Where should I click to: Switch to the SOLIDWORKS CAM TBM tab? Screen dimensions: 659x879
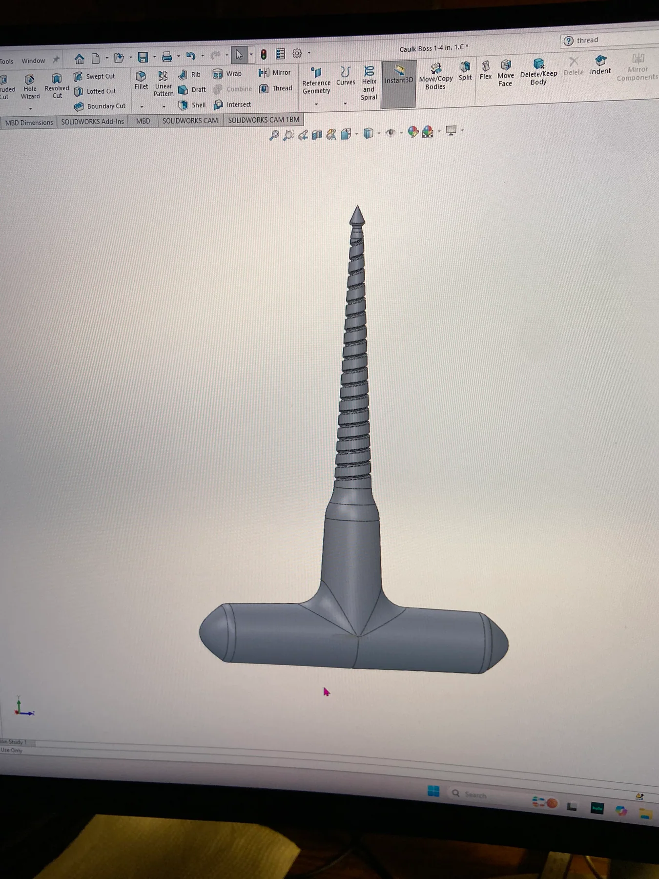click(264, 120)
